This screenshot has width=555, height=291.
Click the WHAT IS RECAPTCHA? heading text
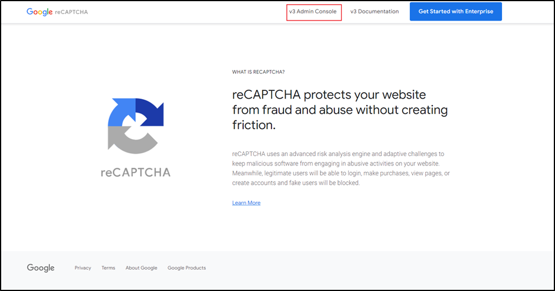pyautogui.click(x=258, y=72)
